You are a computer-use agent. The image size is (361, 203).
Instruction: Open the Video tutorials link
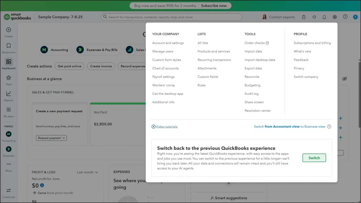[166, 127]
